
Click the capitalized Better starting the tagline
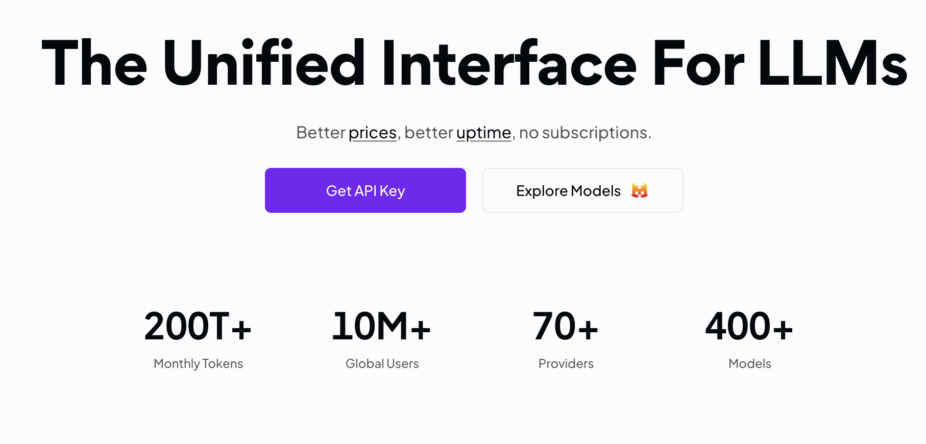321,133
